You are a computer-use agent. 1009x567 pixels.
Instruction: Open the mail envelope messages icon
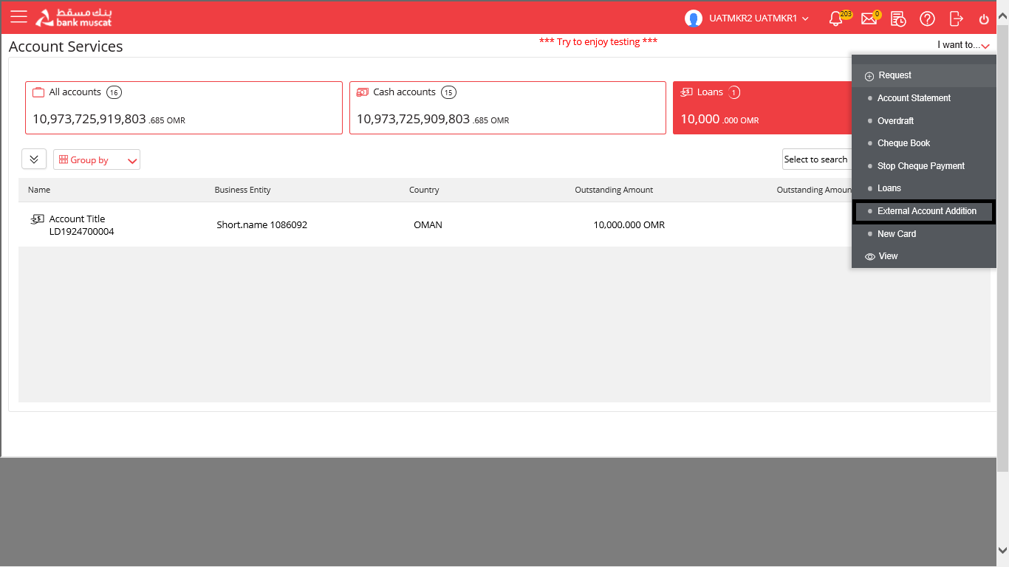click(869, 18)
